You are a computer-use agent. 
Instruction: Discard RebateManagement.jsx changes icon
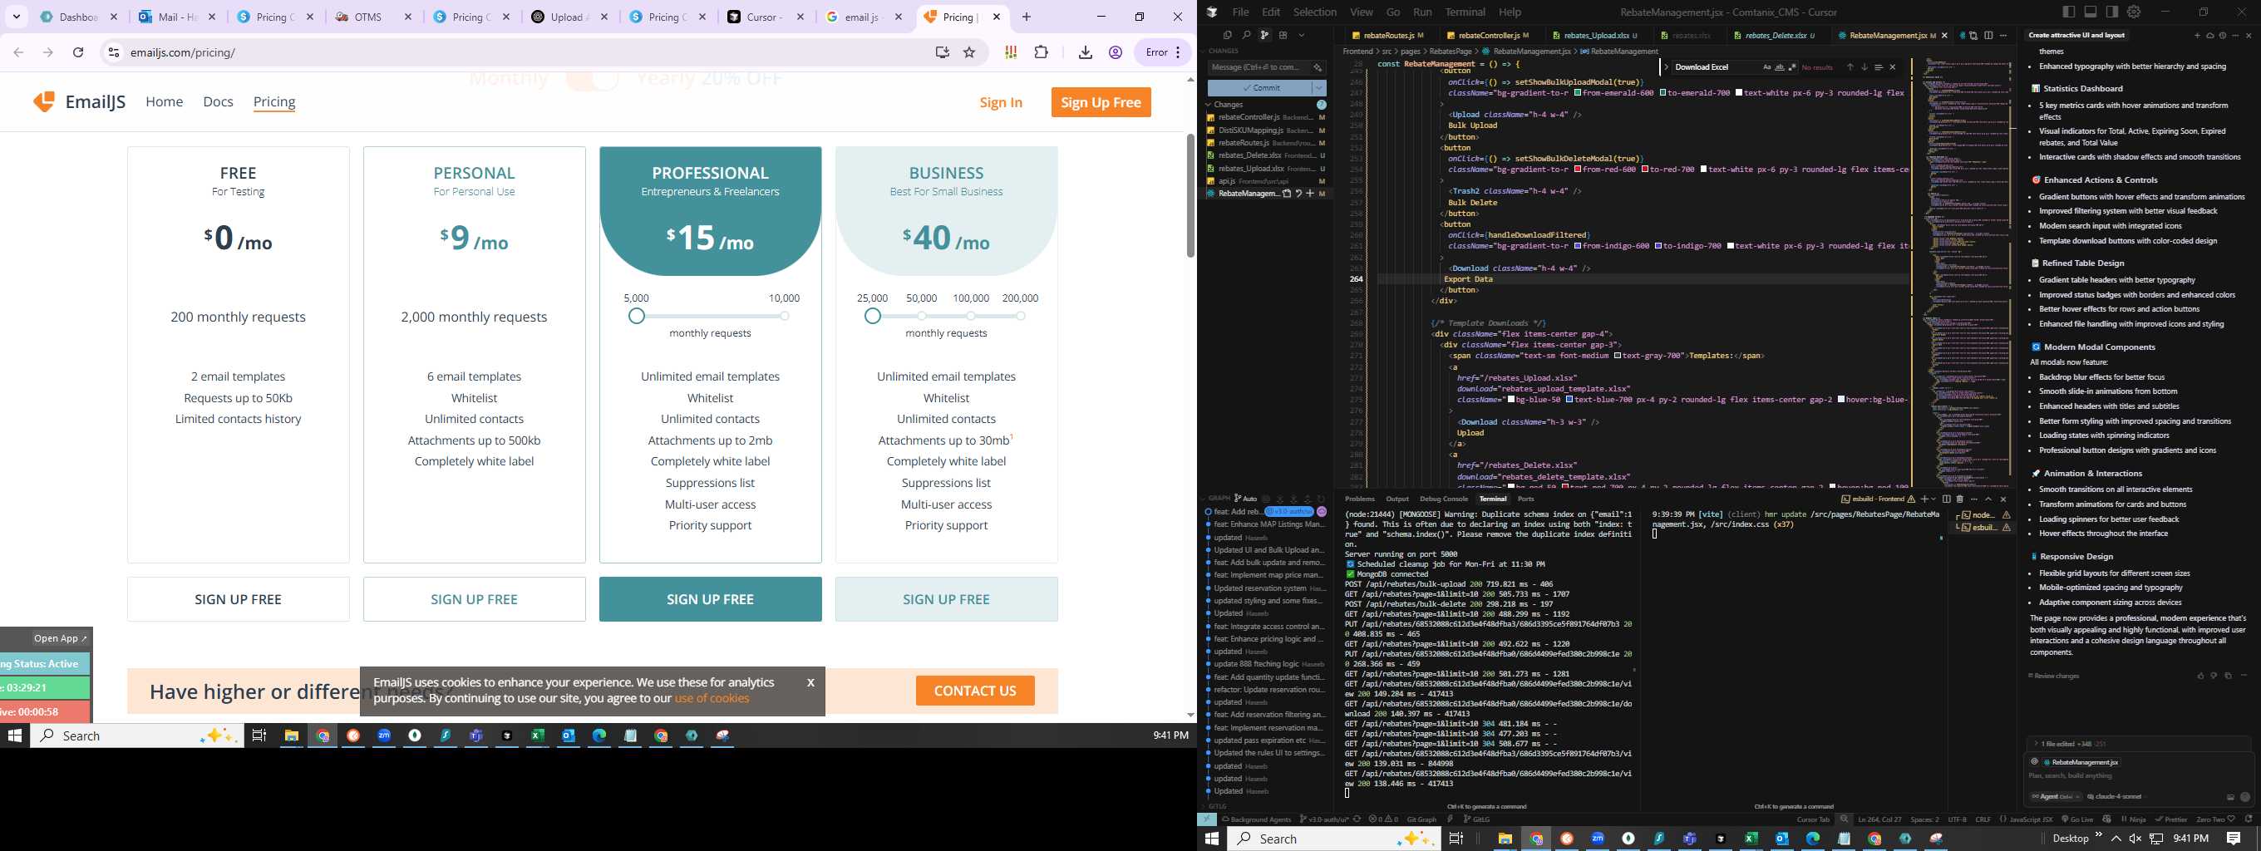(1299, 194)
